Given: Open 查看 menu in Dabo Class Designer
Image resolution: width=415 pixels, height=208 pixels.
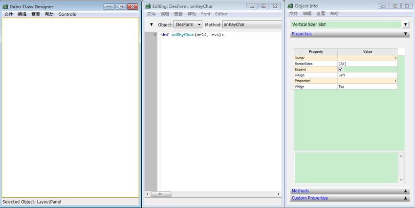Looking at the screenshot, I should (x=36, y=14).
